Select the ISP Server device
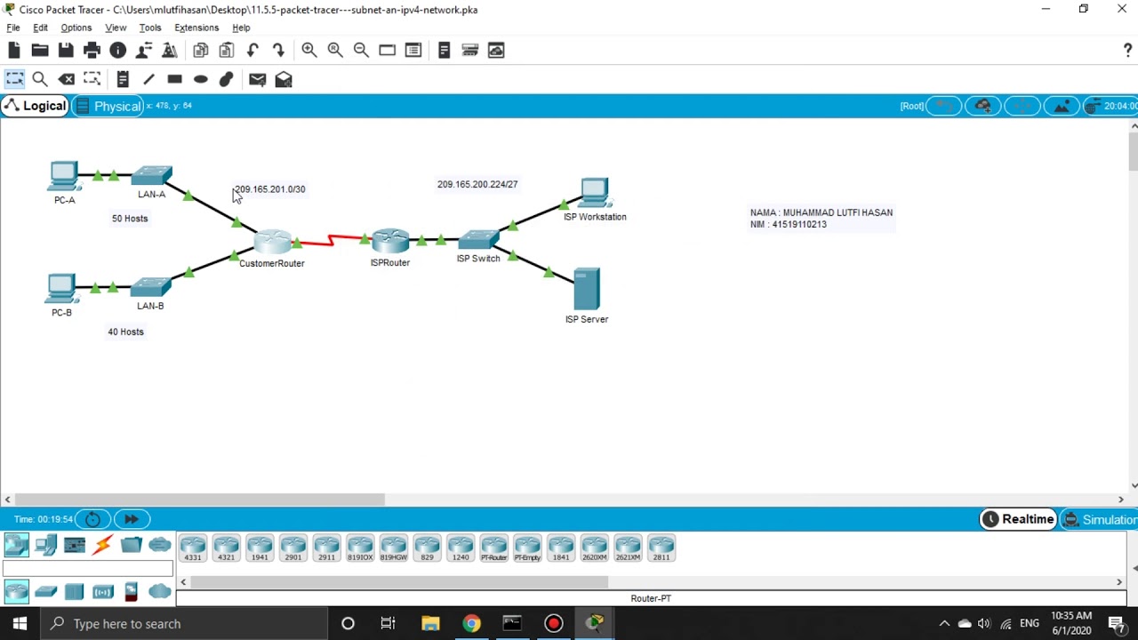The image size is (1138, 640). [587, 289]
